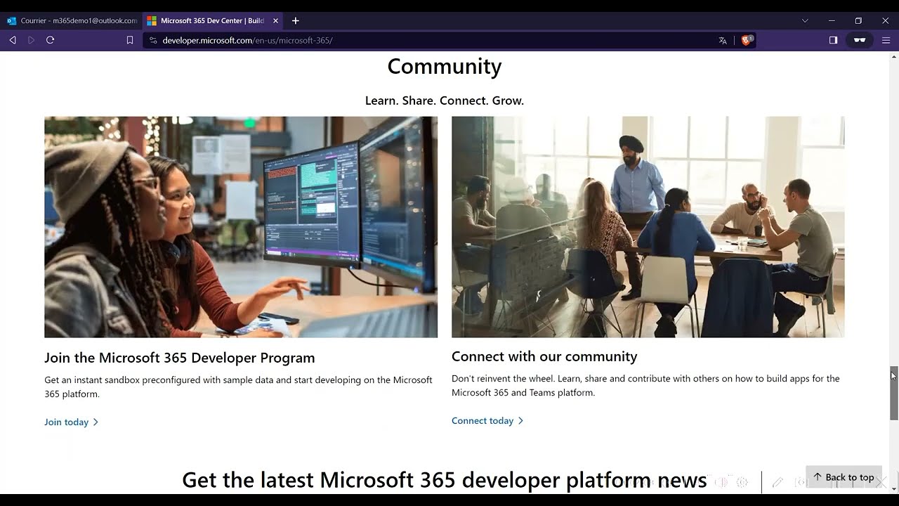This screenshot has height=506, width=899.
Task: Minimize the browser window
Action: tap(832, 20)
